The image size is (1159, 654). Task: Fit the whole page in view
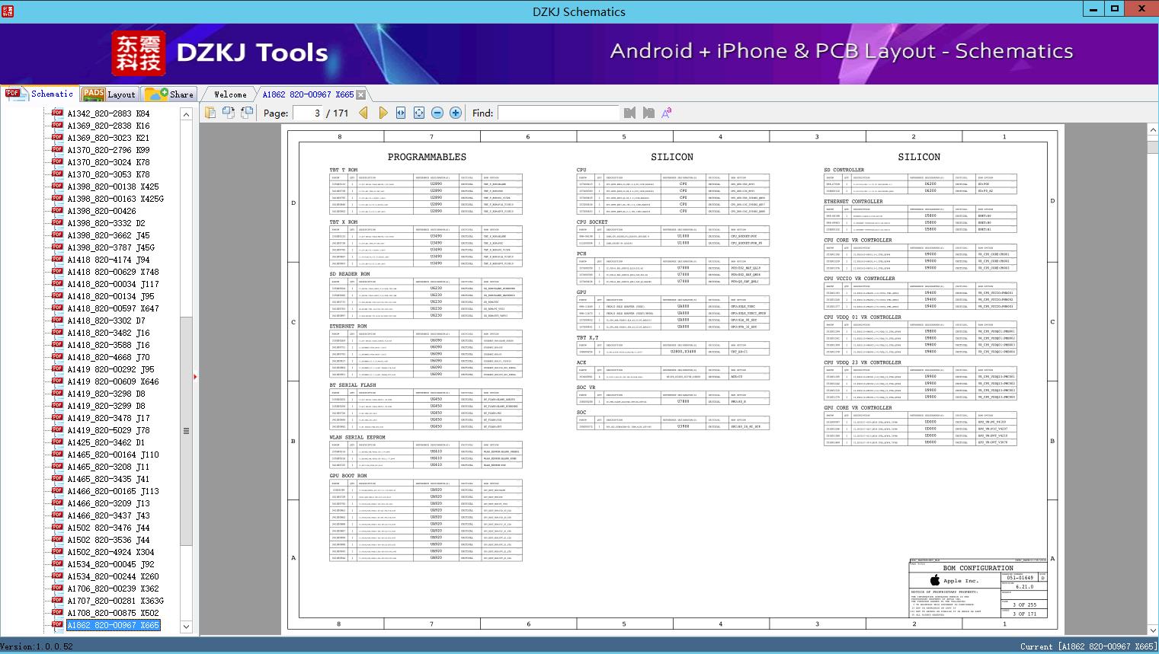click(419, 113)
